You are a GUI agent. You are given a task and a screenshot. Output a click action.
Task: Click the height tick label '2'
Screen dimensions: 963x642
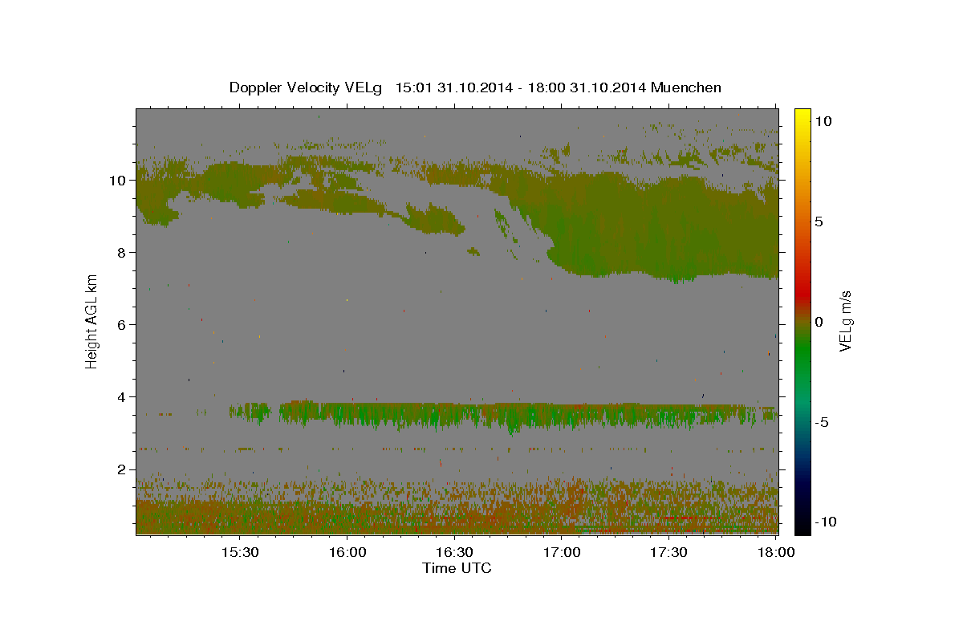[122, 469]
